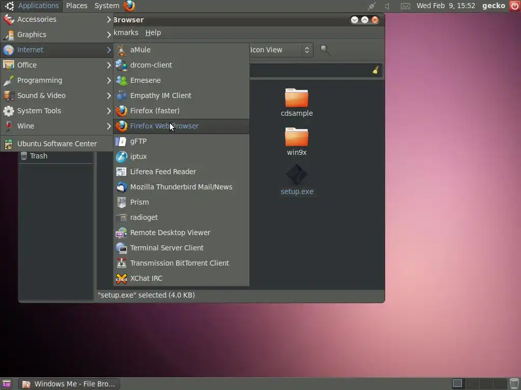
Task: Click the gecko user name in panel
Action: [494, 6]
